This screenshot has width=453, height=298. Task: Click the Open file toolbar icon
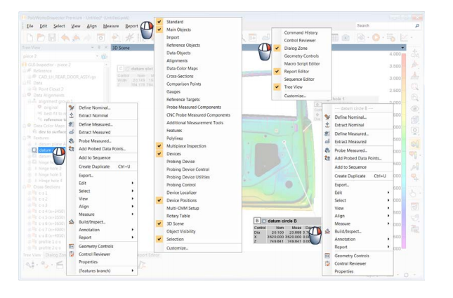tap(39, 37)
